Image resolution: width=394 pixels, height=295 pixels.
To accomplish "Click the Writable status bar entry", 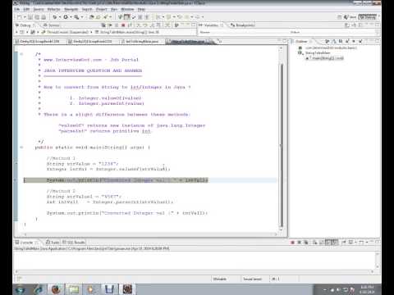I will tap(220, 279).
